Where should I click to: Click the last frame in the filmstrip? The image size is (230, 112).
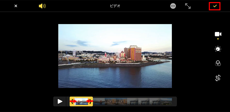point(166,101)
